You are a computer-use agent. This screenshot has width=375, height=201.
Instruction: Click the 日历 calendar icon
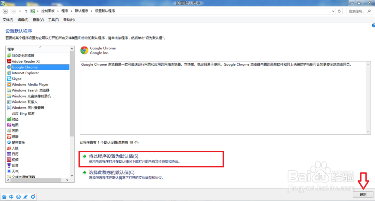9,154
